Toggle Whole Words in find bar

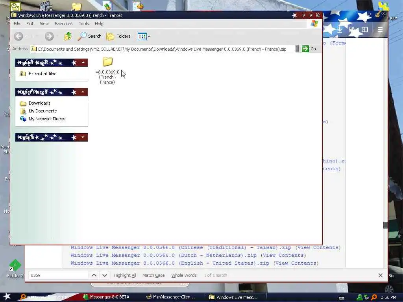184,275
